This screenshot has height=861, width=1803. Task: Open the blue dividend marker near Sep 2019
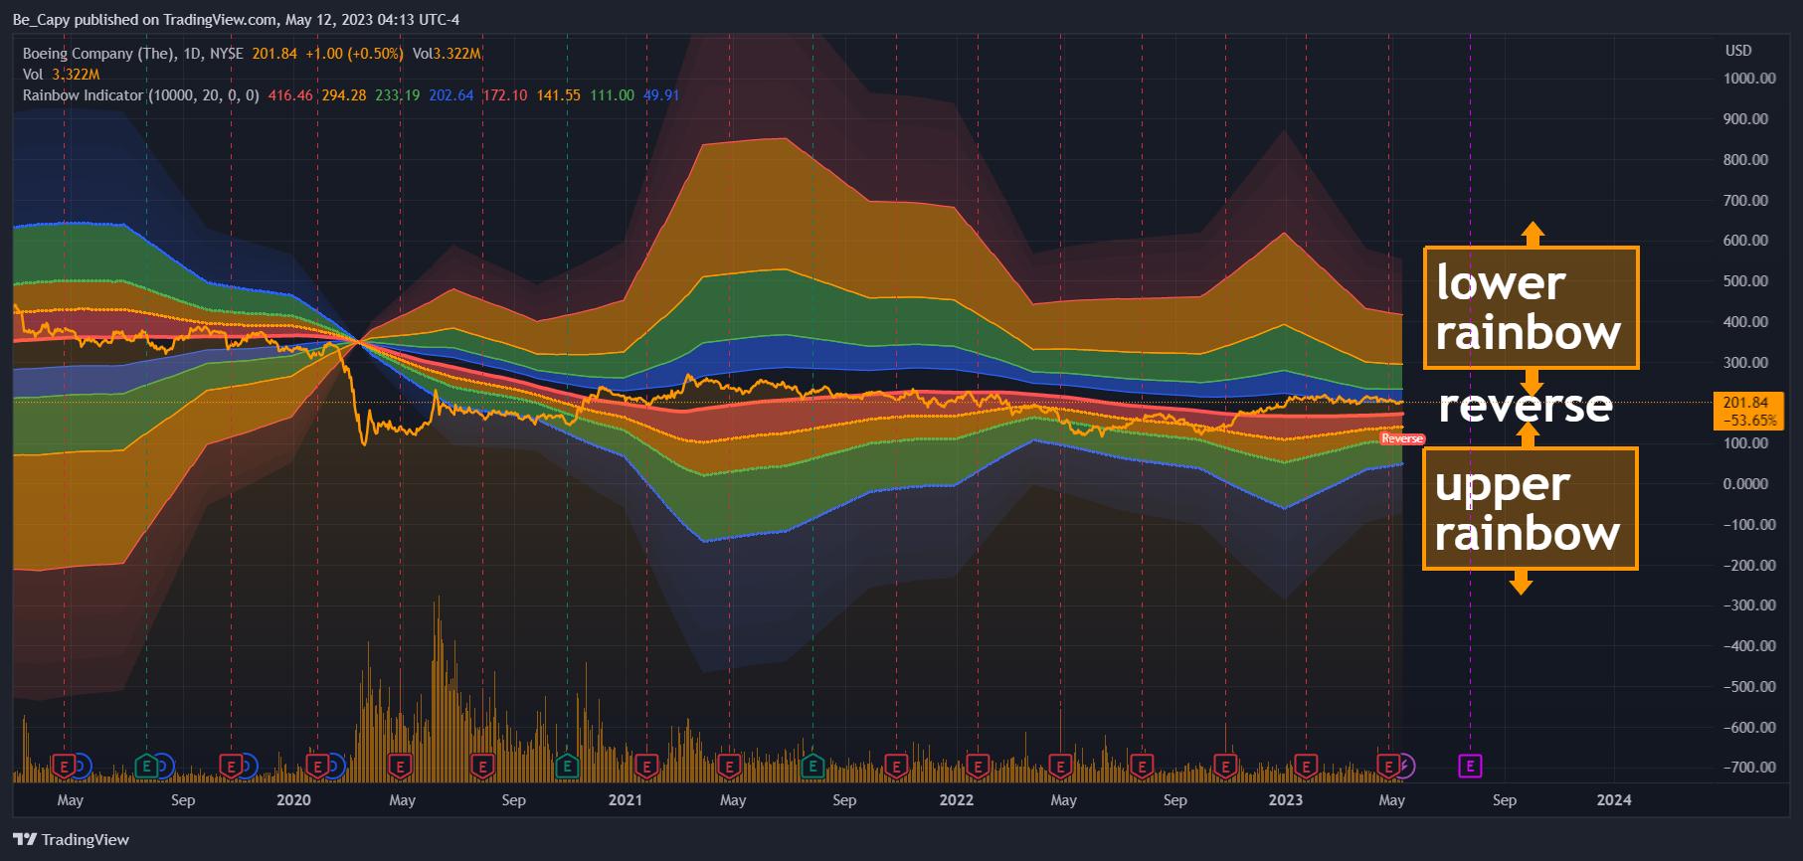tap(164, 767)
